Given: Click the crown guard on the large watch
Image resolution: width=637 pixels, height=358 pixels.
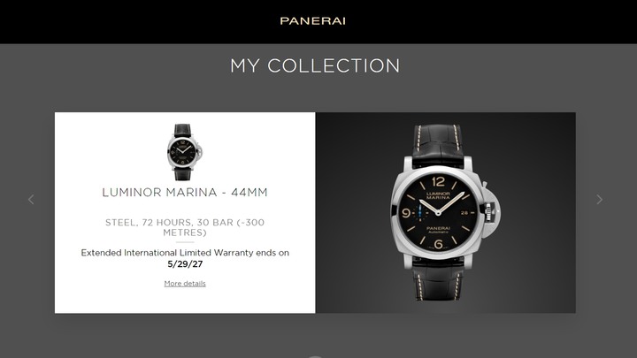Looking at the screenshot, I should 491,211.
